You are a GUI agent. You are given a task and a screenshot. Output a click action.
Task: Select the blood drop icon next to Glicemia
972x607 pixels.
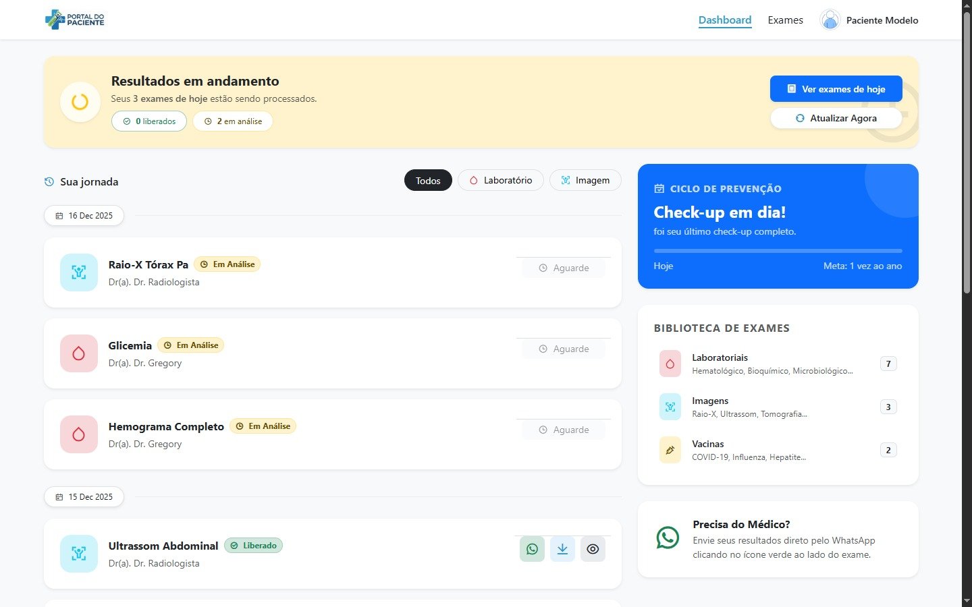point(78,353)
